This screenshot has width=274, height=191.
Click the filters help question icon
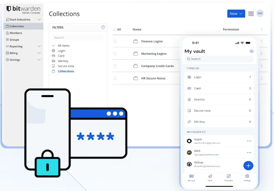[103, 28]
